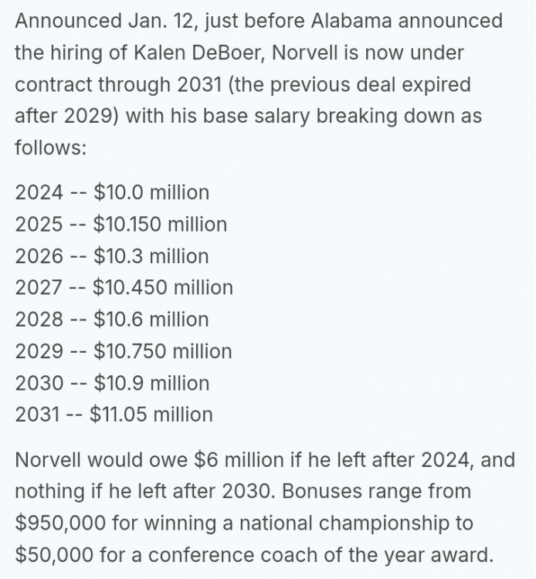
Task: Click the 2030 $10.9 million line
Action: click(x=112, y=382)
